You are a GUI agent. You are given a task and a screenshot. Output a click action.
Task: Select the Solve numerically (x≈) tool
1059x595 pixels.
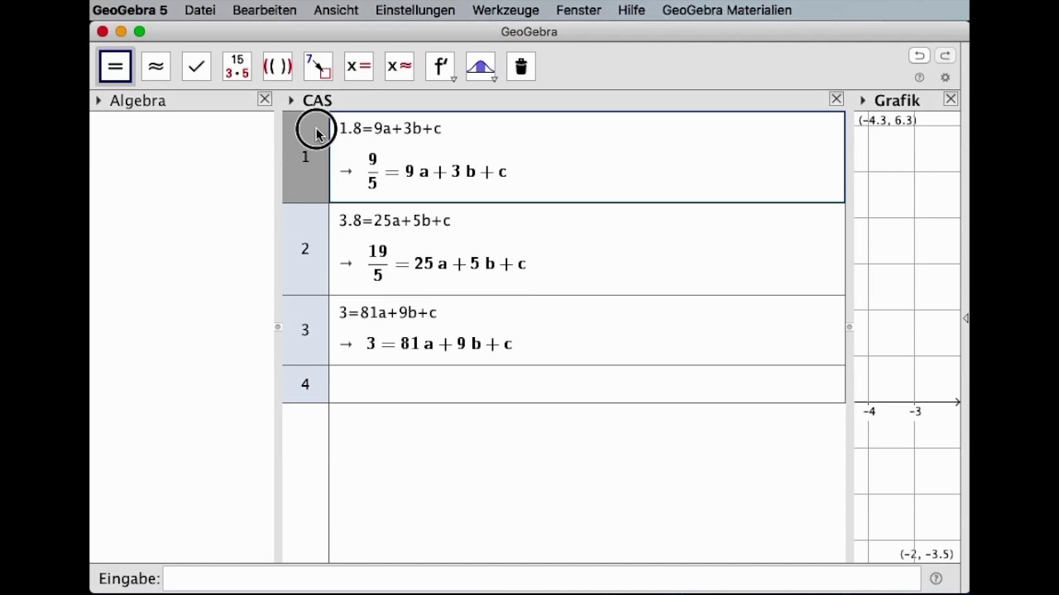click(399, 67)
